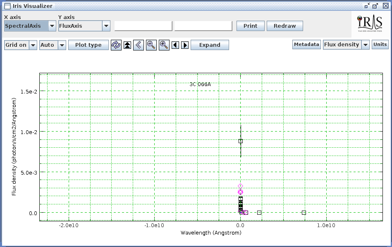Click the 1.0e10 x-axis tick label
The image size is (392, 247).
(326, 225)
